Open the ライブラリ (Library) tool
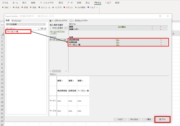The height and width of the screenshot is (126, 180). click(57, 7)
